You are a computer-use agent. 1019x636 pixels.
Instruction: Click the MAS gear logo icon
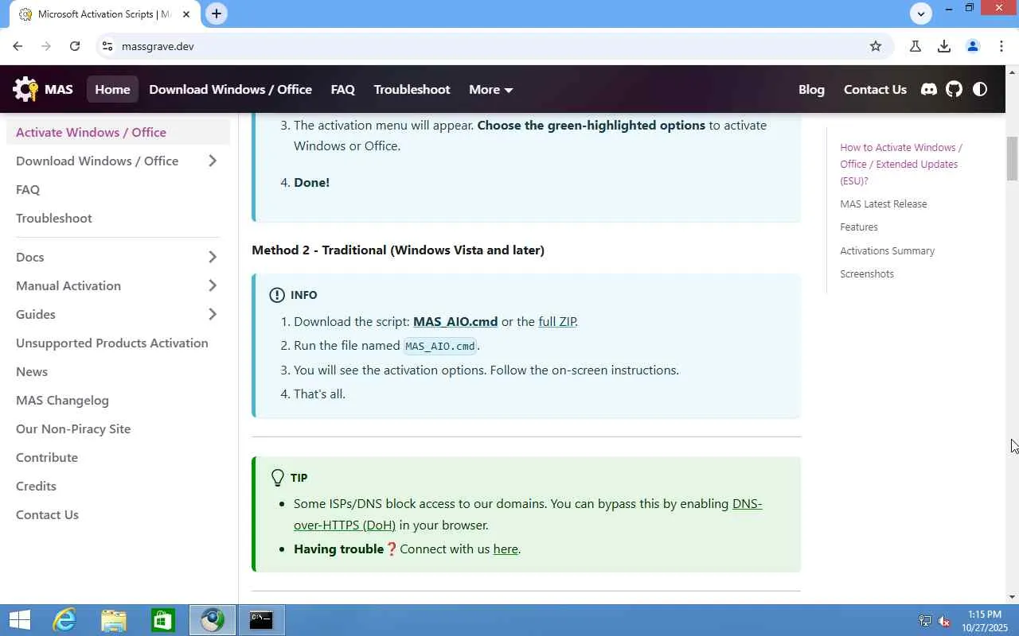point(25,89)
